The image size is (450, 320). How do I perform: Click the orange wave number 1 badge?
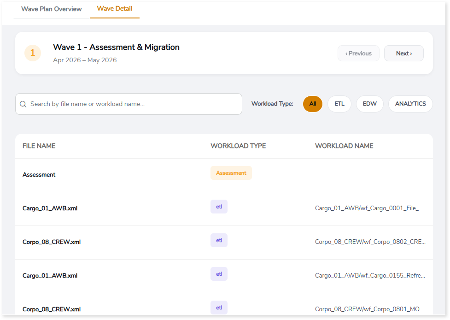33,53
